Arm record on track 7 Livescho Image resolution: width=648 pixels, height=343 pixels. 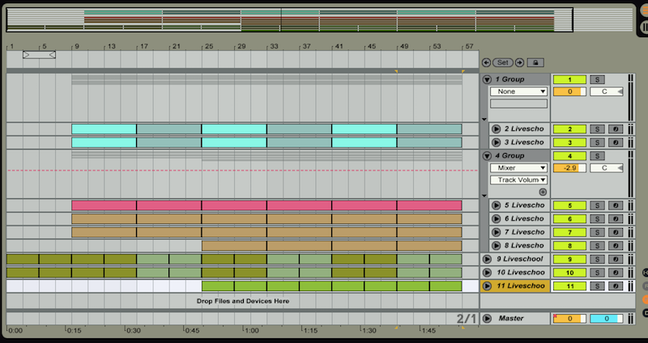(616, 232)
